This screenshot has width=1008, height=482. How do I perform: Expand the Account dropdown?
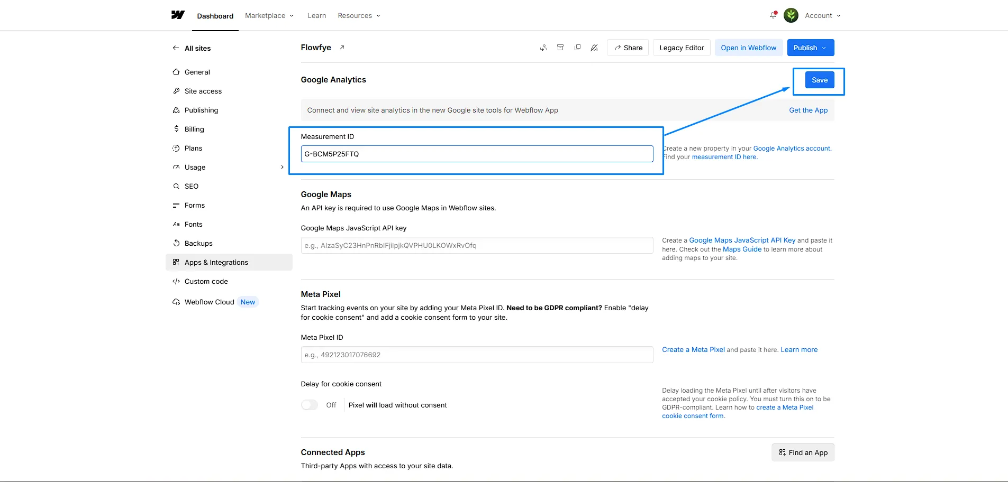(x=823, y=16)
